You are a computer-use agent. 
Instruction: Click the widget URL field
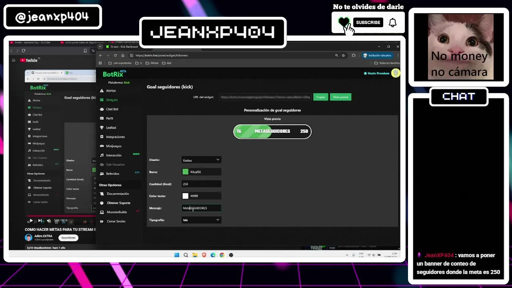click(x=265, y=97)
